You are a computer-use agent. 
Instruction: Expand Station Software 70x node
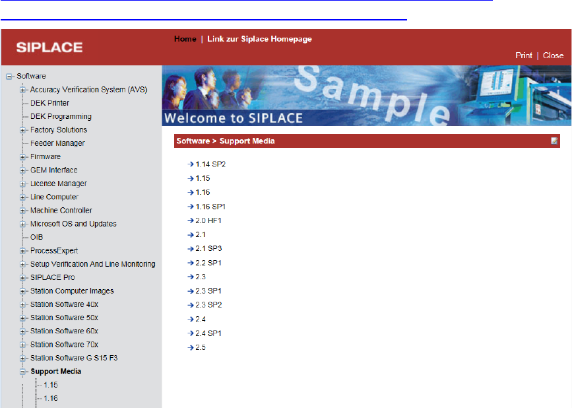coord(22,345)
